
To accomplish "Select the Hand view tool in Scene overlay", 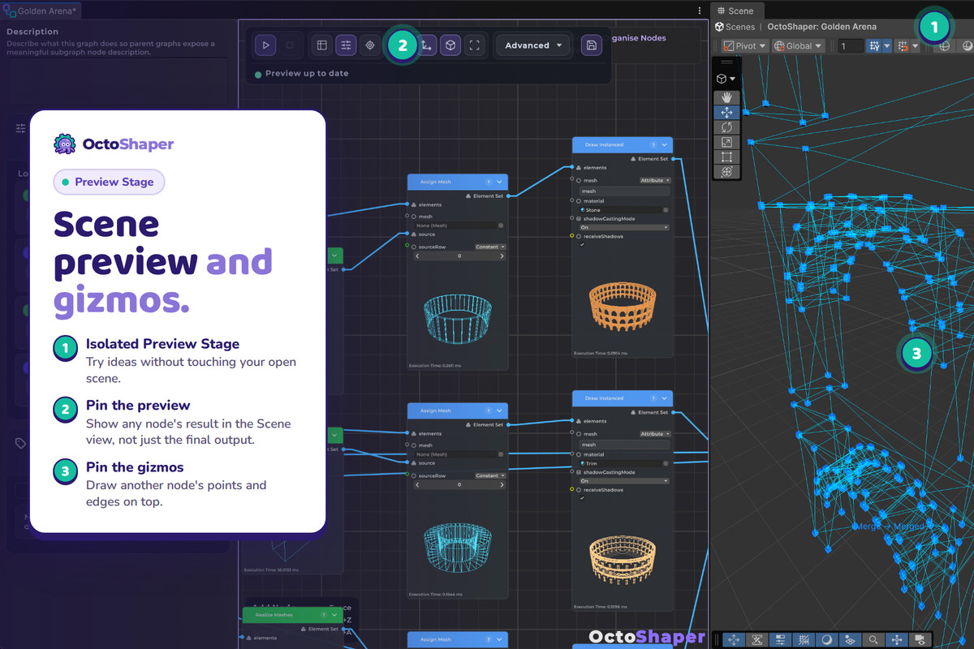I will click(726, 97).
